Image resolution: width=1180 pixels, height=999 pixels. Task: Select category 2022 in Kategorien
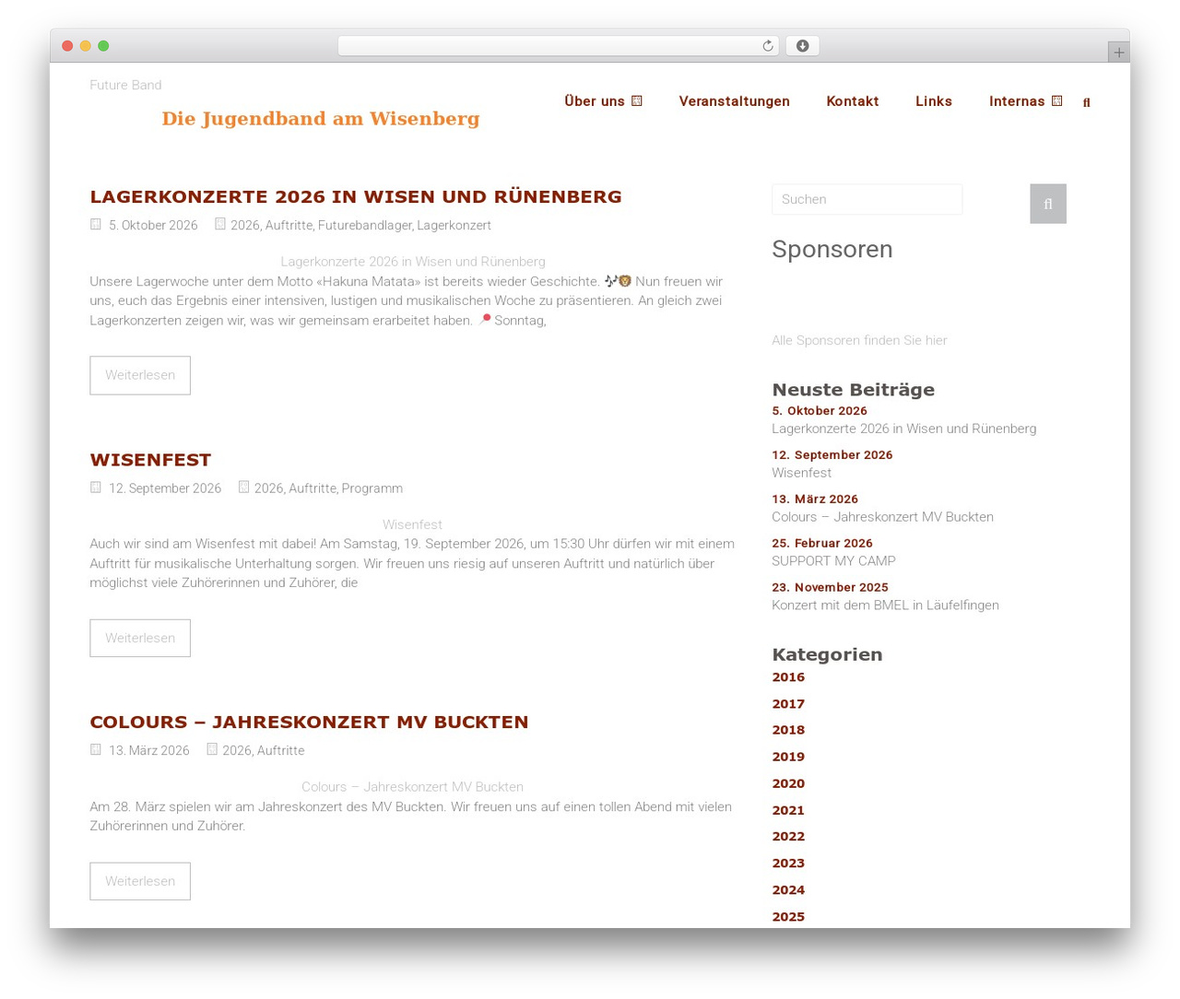tap(788, 837)
